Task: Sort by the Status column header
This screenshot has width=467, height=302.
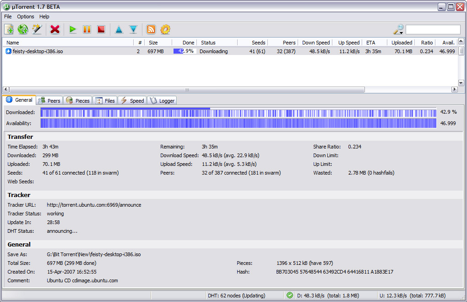Action: click(x=217, y=43)
